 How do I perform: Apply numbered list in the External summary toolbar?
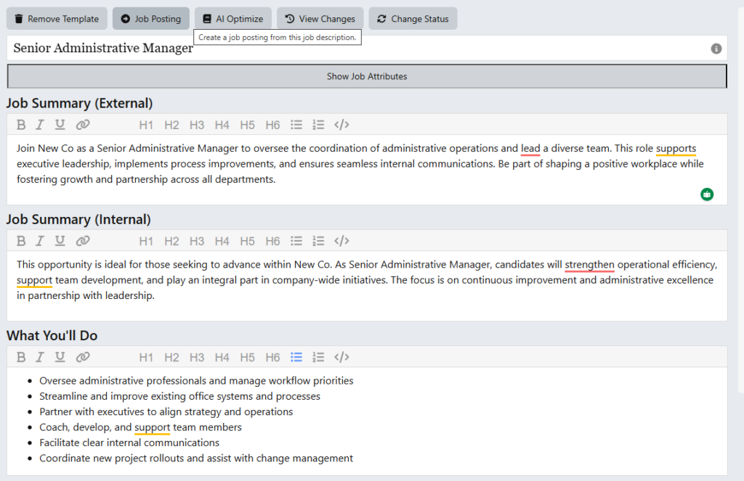tap(318, 124)
